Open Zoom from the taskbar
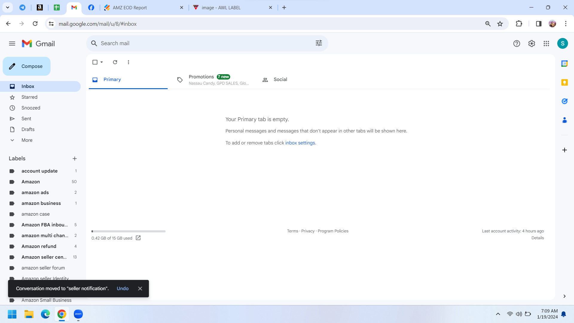 (x=78, y=314)
